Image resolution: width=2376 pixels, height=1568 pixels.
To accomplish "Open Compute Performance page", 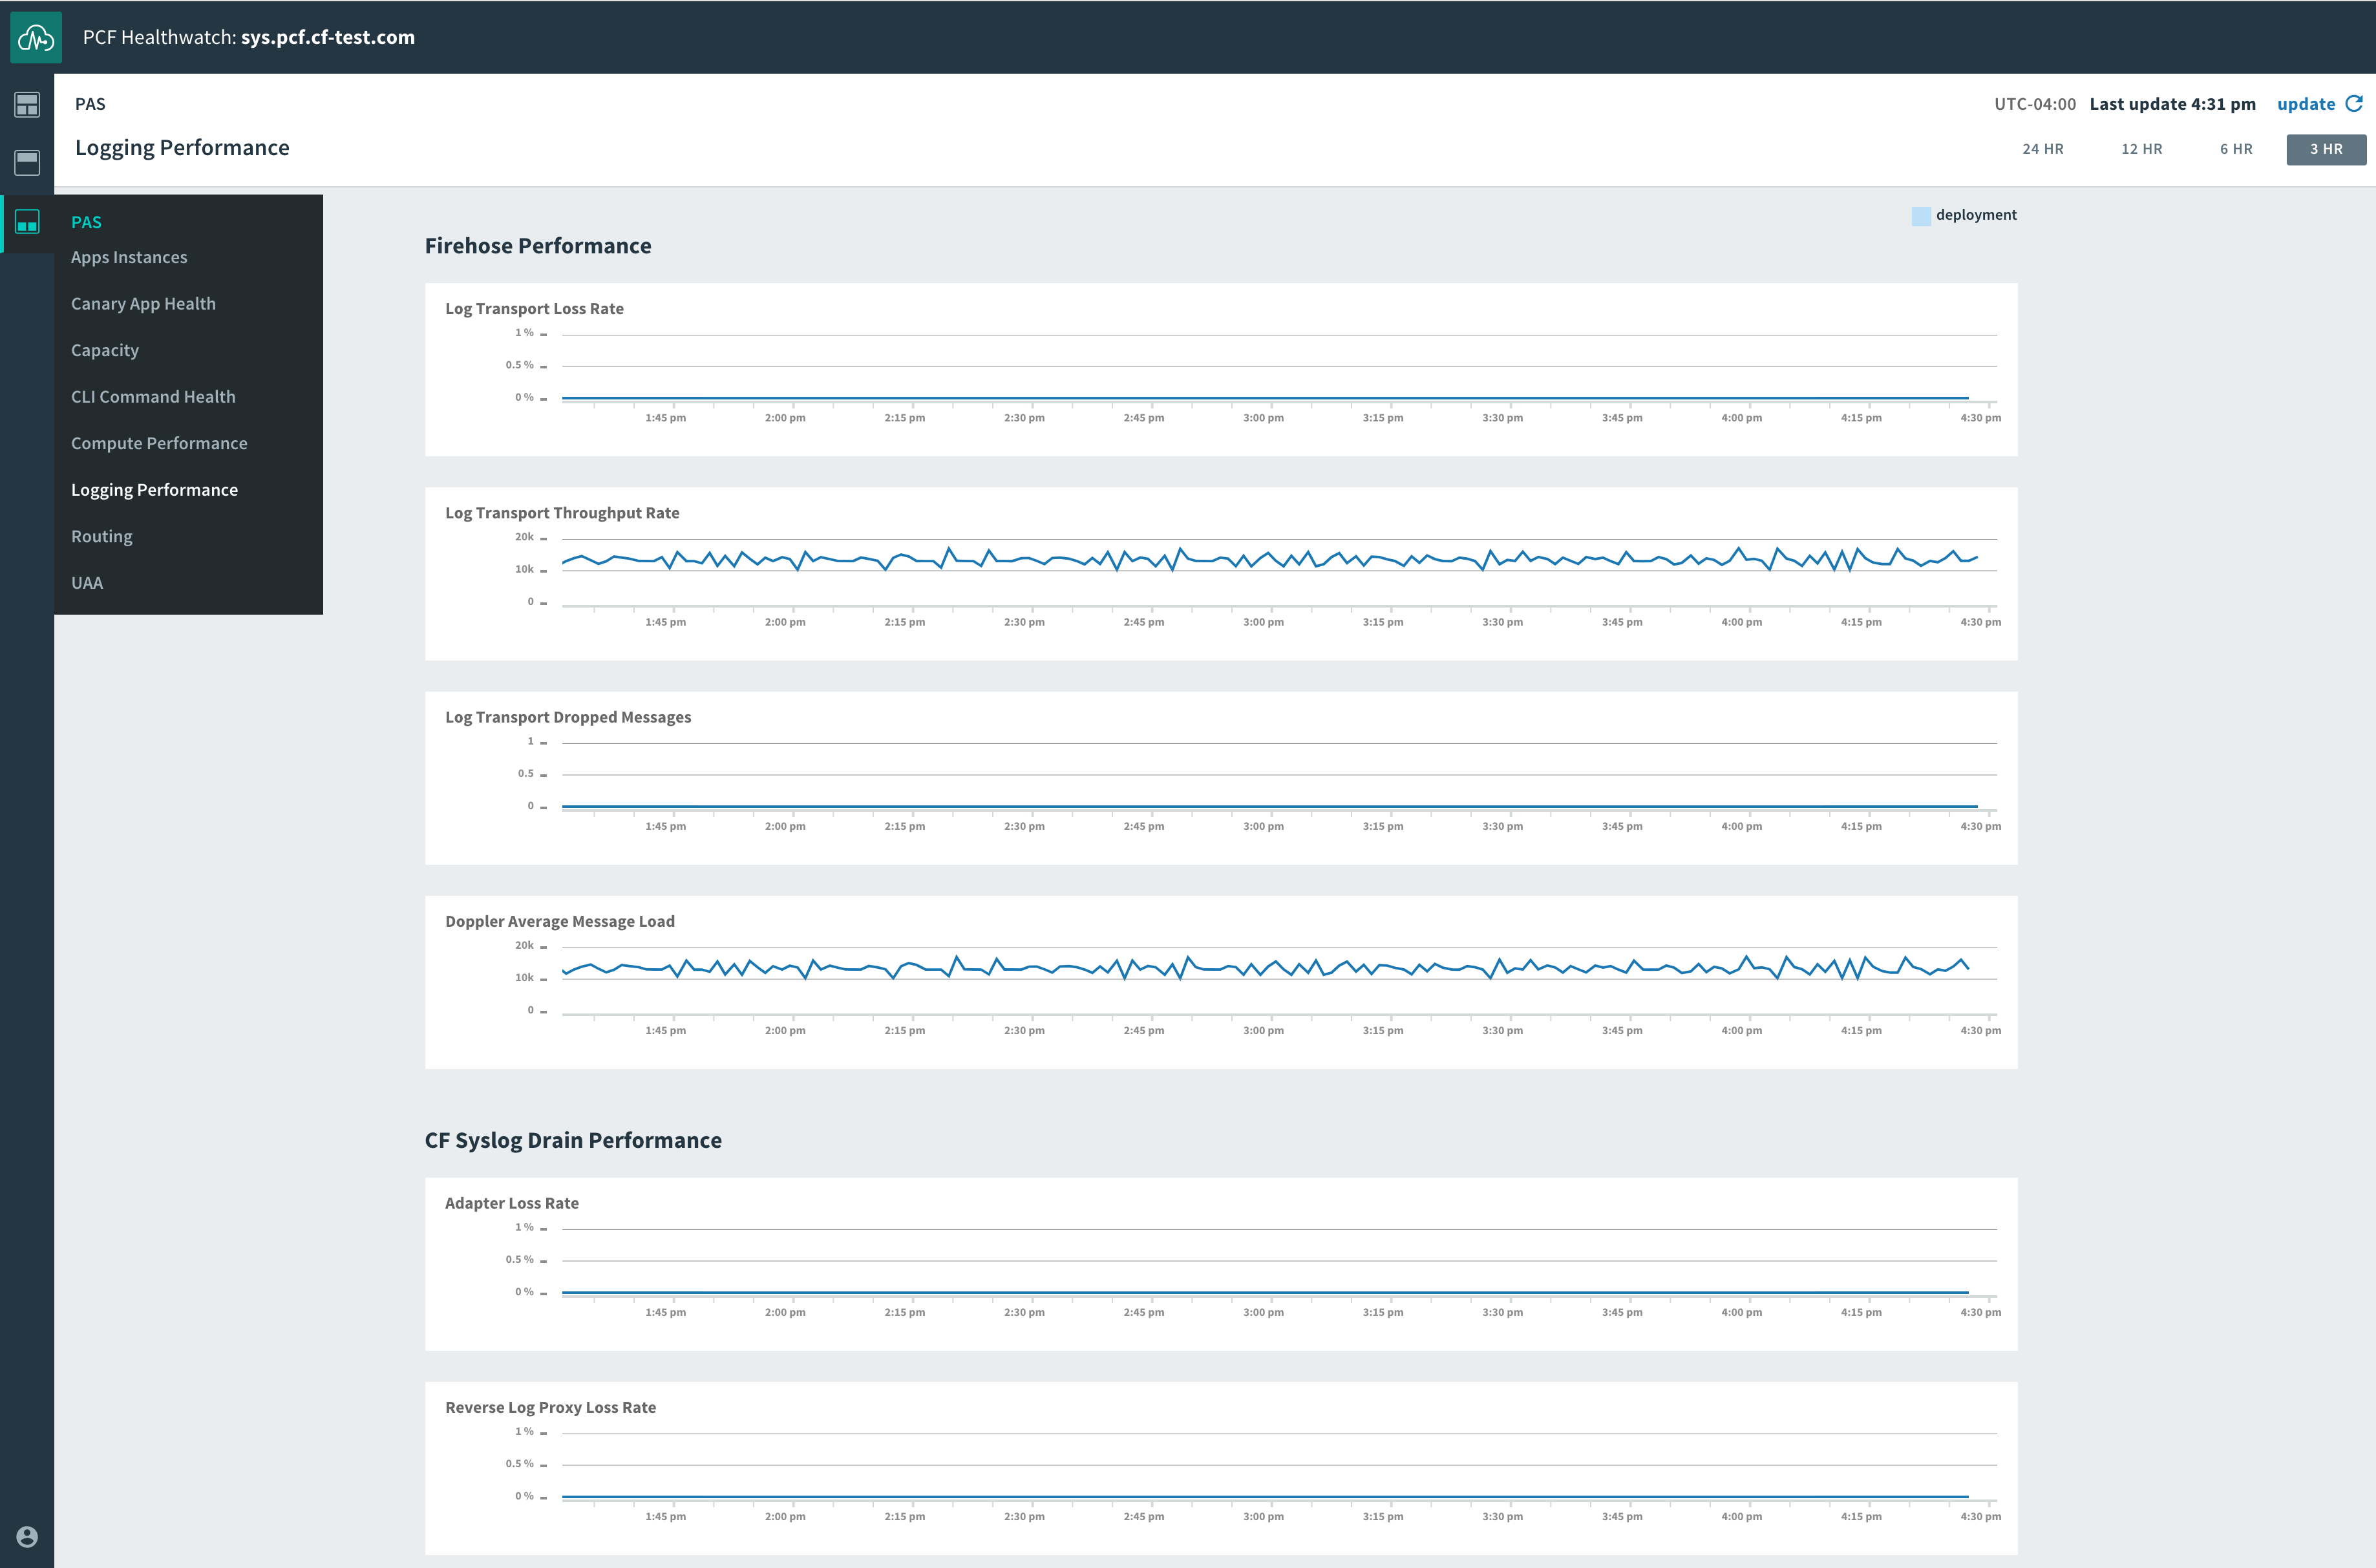I will (x=159, y=442).
